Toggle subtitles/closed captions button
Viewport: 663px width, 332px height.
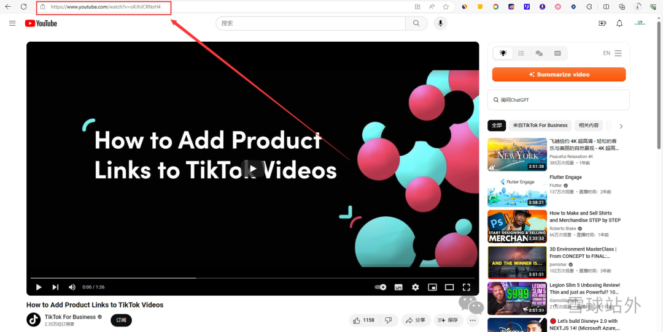tap(398, 287)
